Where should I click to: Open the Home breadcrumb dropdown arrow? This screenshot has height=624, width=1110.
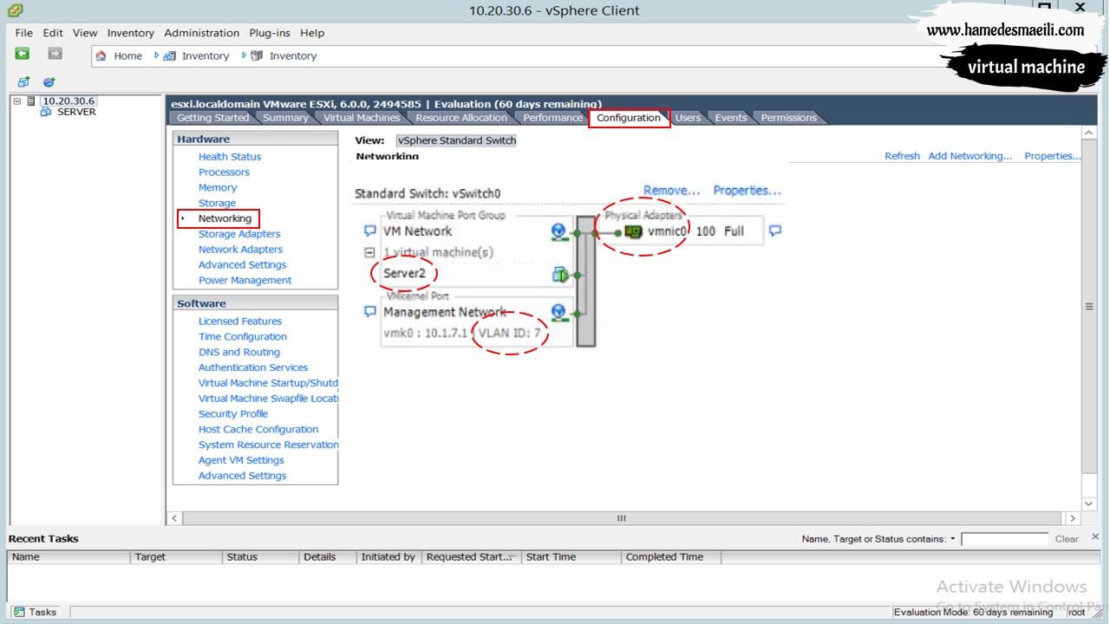pos(157,55)
